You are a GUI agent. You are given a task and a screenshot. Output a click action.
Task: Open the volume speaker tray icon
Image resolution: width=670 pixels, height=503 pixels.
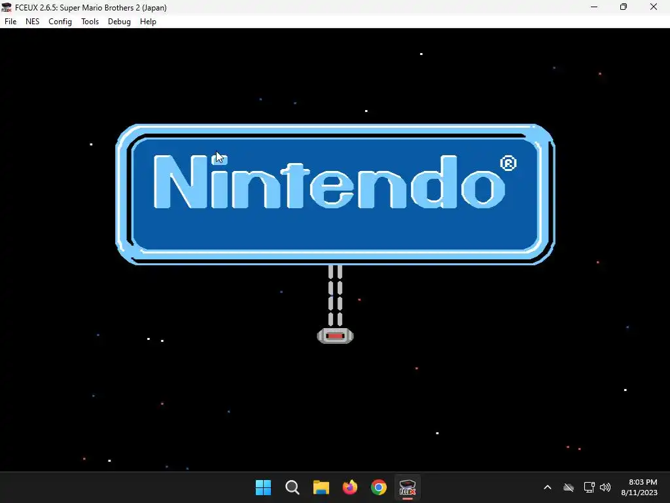605,487
